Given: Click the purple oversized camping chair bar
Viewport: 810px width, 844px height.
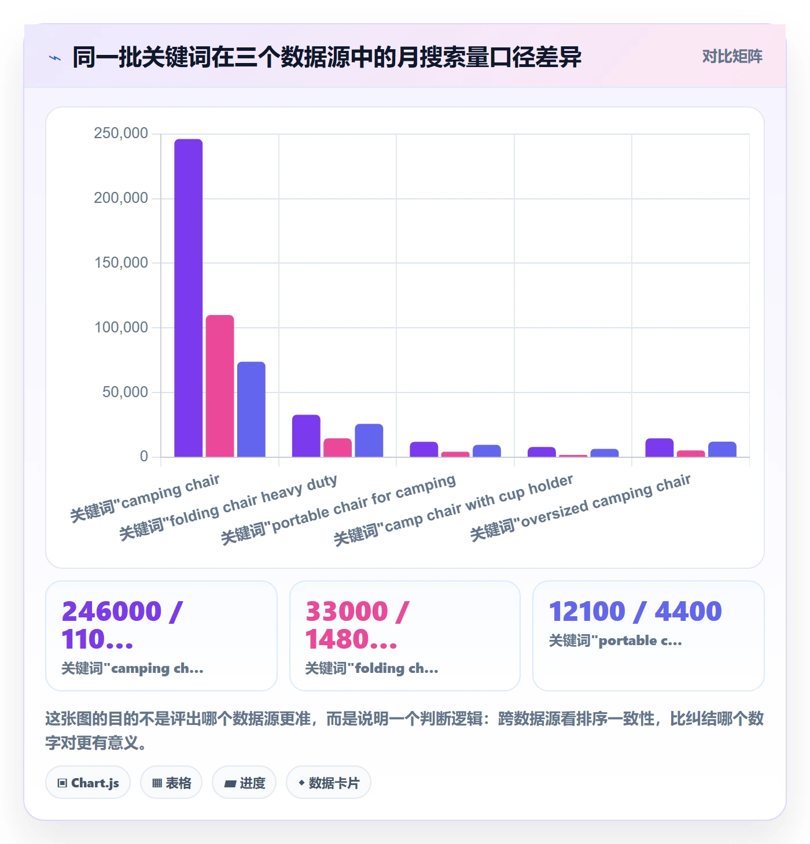Looking at the screenshot, I should pos(660,448).
